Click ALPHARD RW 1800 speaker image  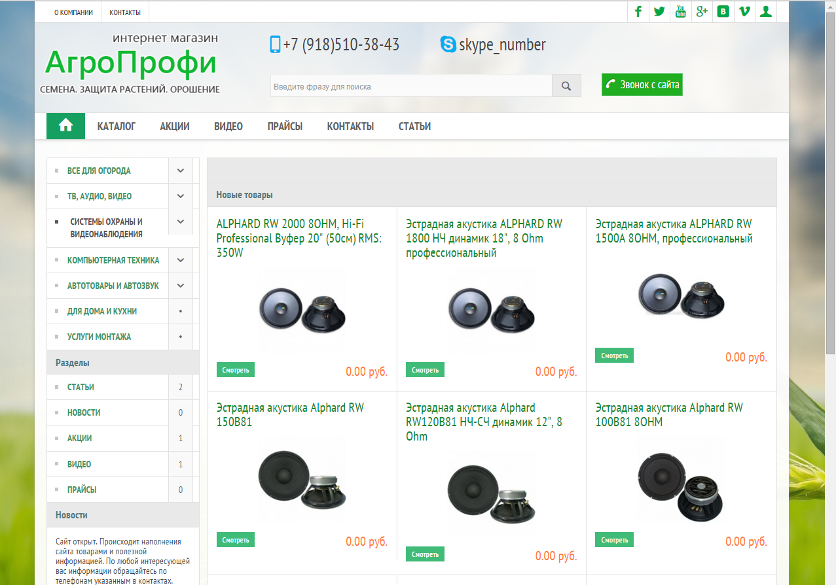pyautogui.click(x=491, y=311)
